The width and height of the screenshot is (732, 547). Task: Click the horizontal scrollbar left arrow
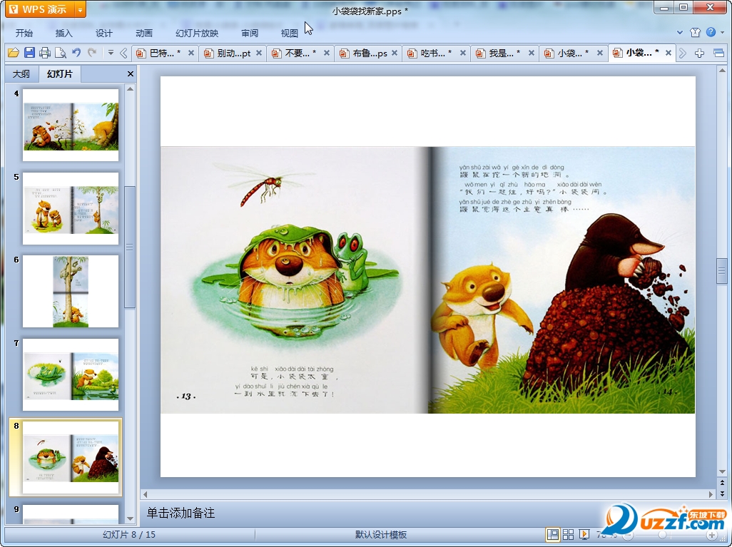145,494
